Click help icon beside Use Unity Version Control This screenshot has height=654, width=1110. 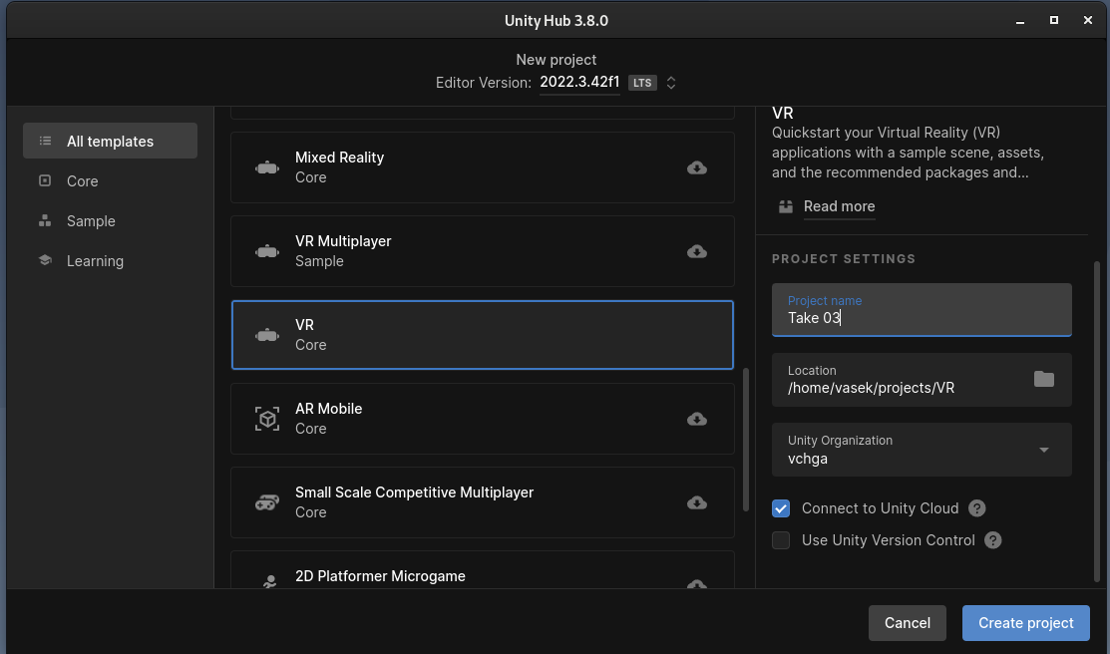click(992, 540)
